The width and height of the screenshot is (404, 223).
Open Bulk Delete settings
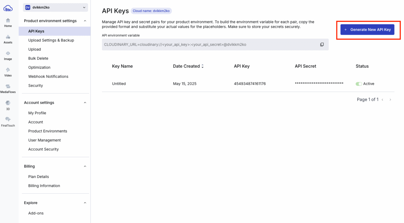(38, 59)
